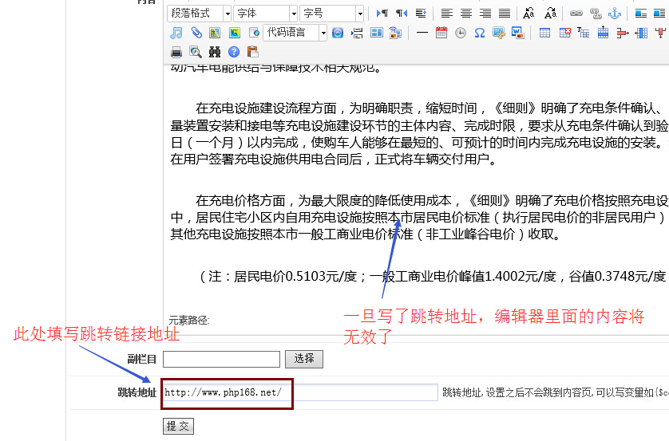Insert time using the clock icon
The image size is (669, 441).
coord(461,33)
